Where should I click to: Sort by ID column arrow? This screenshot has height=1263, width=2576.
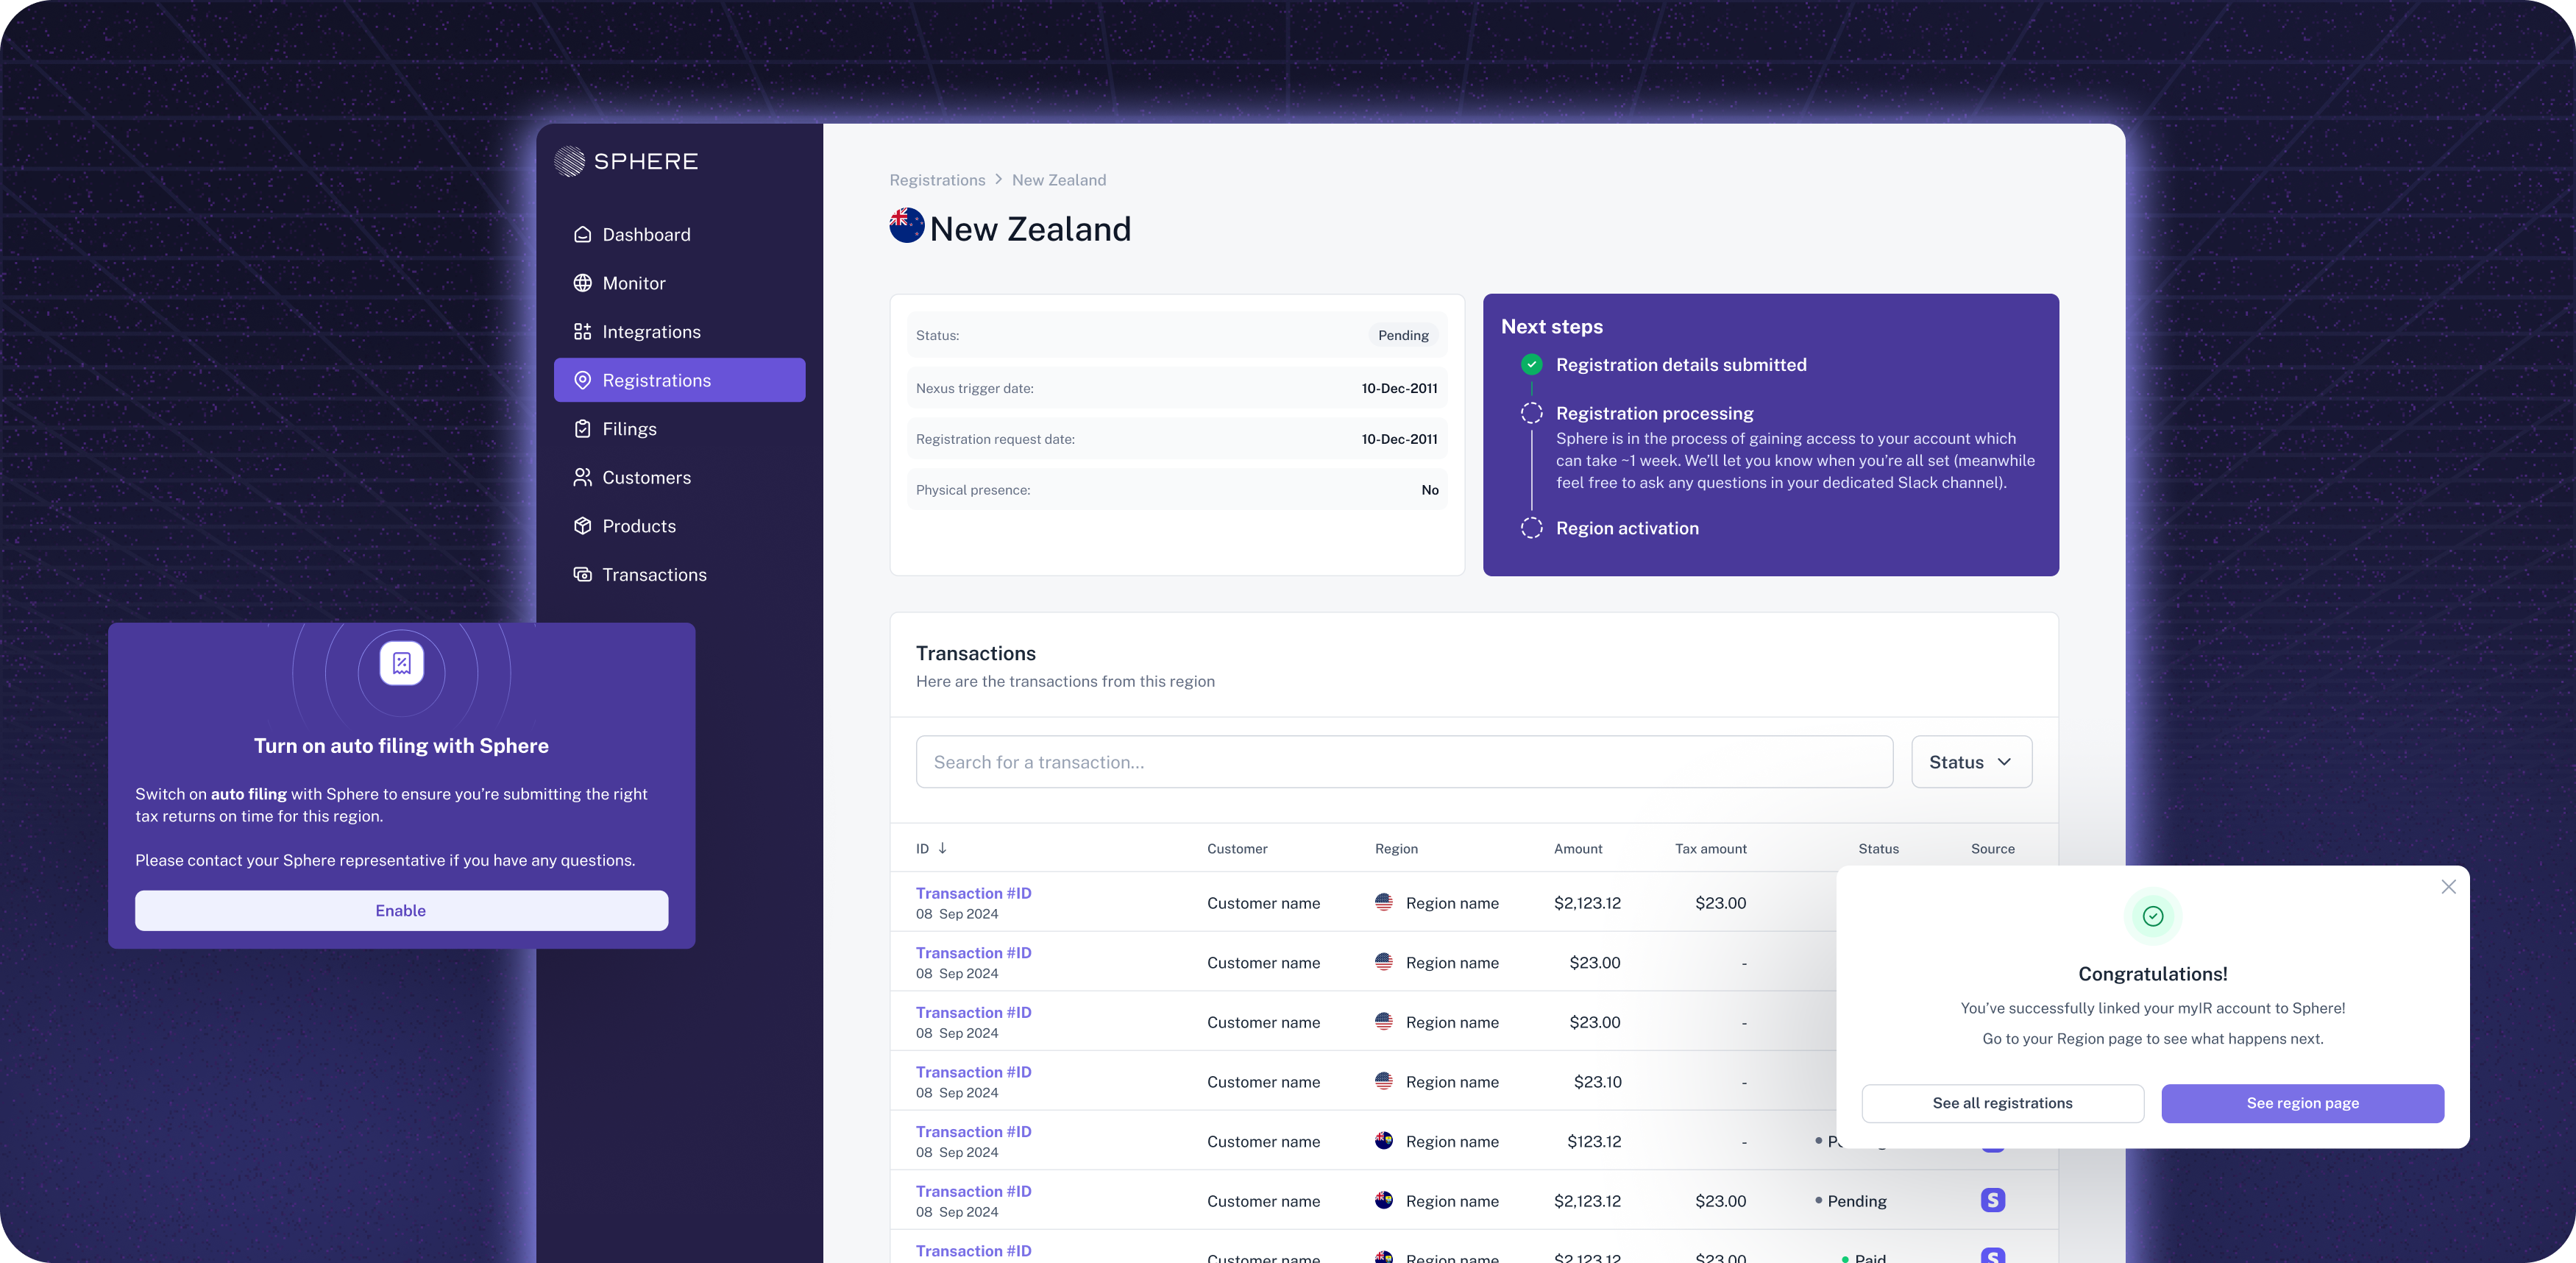(x=942, y=848)
